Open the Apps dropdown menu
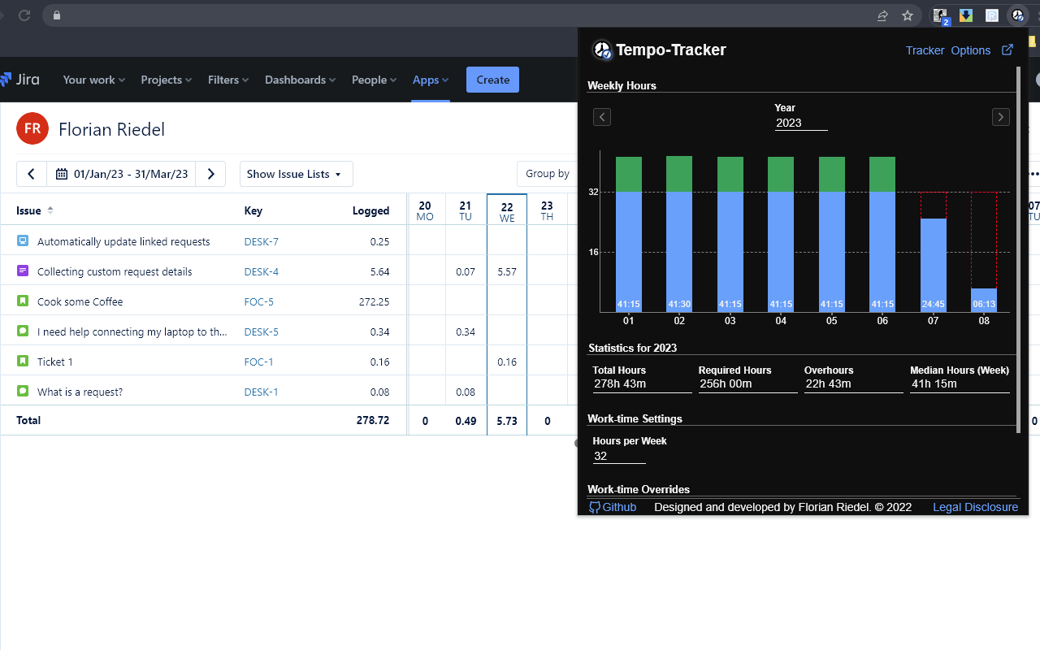1040x650 pixels. click(431, 80)
